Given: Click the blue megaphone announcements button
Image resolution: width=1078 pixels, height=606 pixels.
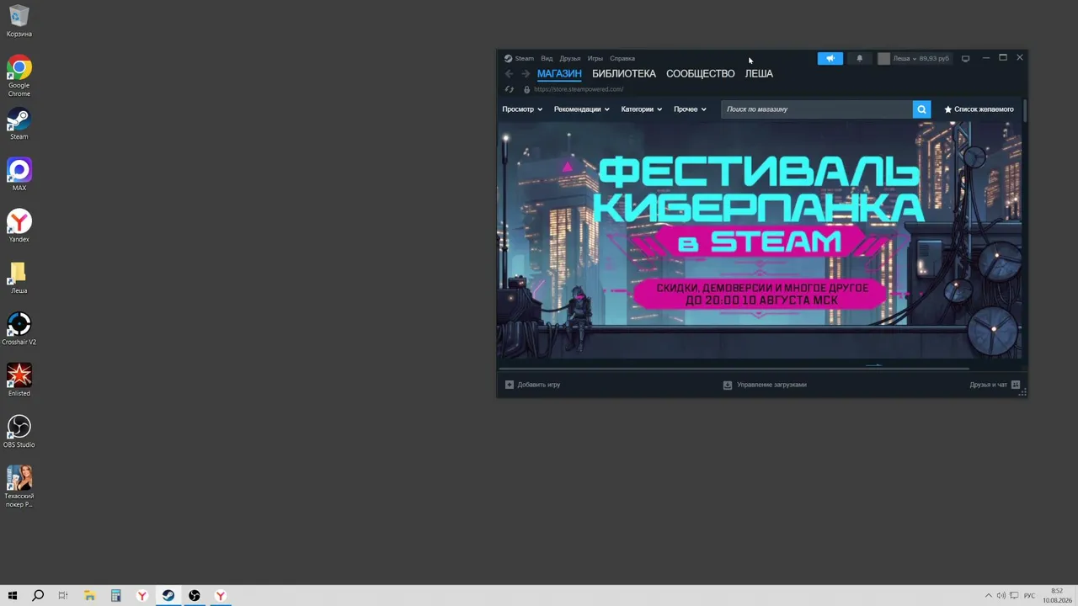Looking at the screenshot, I should click(x=830, y=59).
